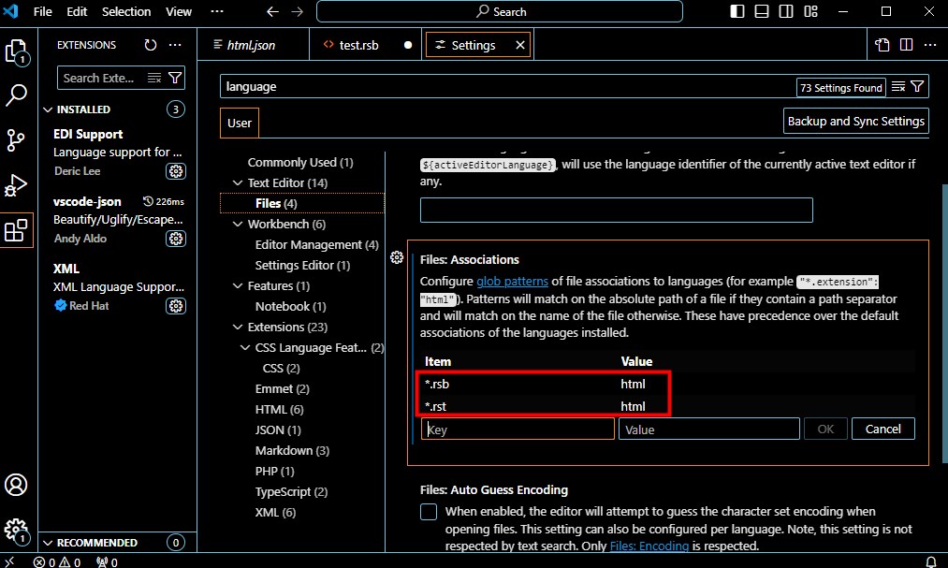Open Run and Debug view
Image resolution: width=948 pixels, height=568 pixels.
[x=16, y=185]
